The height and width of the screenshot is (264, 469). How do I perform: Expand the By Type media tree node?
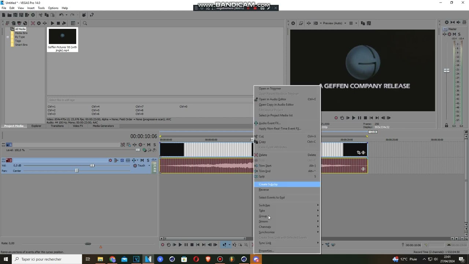(x=8, y=37)
